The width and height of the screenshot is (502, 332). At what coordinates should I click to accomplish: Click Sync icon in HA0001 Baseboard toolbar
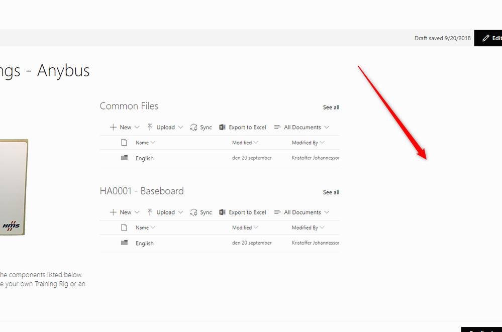coord(193,212)
